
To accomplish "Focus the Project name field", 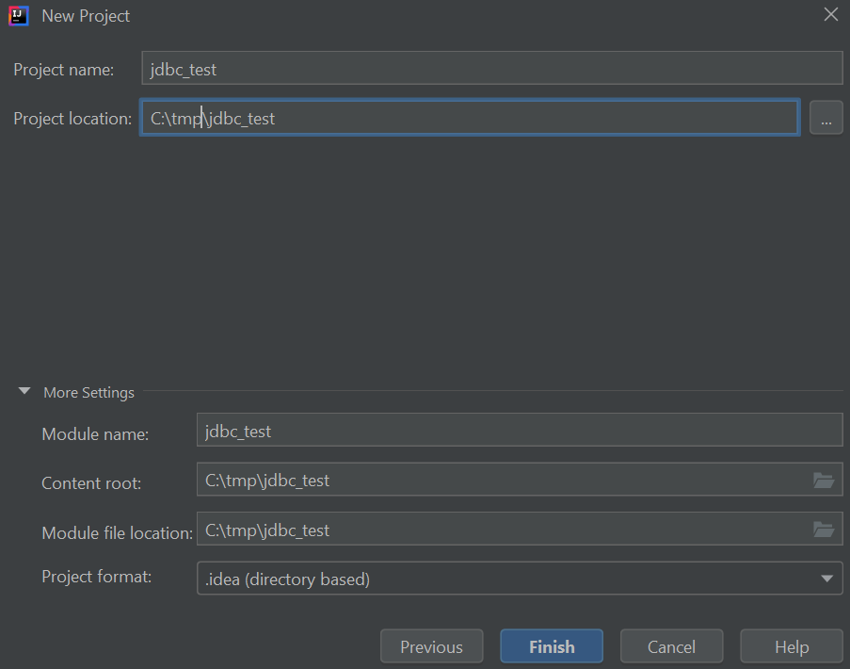I will (x=492, y=69).
